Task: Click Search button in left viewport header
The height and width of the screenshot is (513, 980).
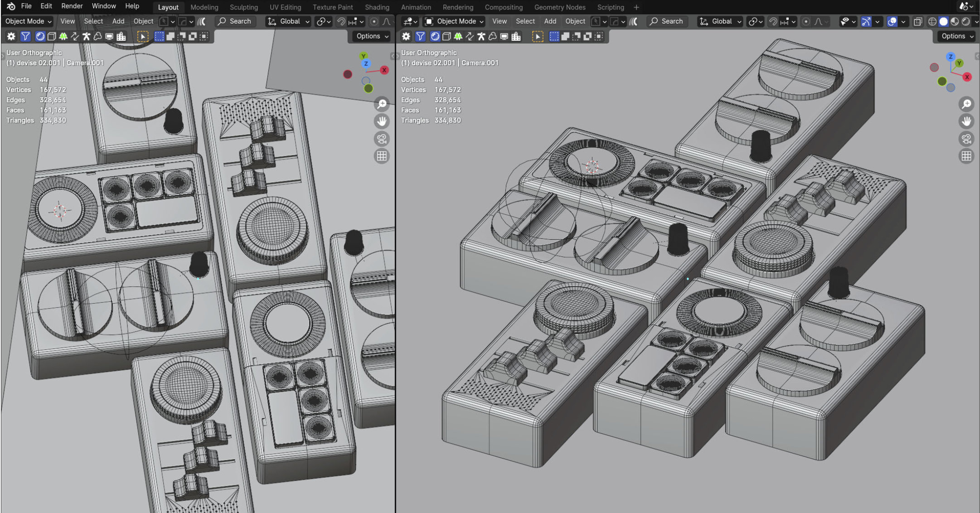Action: pos(235,21)
